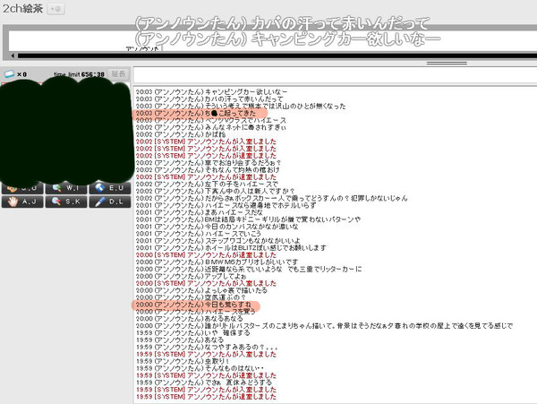Click the eraser icon beside ×0
Screen dimensions: 537x404
(x=9, y=73)
